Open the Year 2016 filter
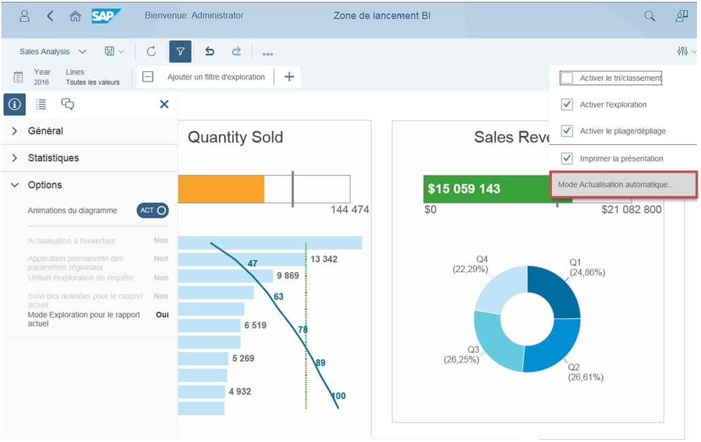The image size is (701, 442). tap(42, 77)
